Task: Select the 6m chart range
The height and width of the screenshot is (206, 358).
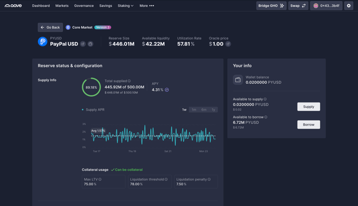Action: pos(204,110)
